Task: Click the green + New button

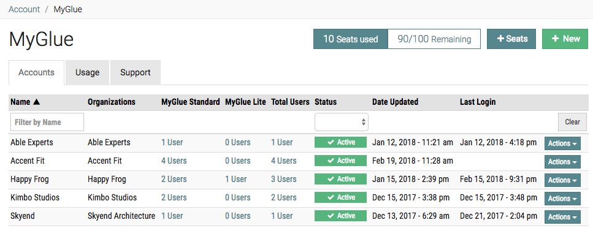Action: [565, 39]
